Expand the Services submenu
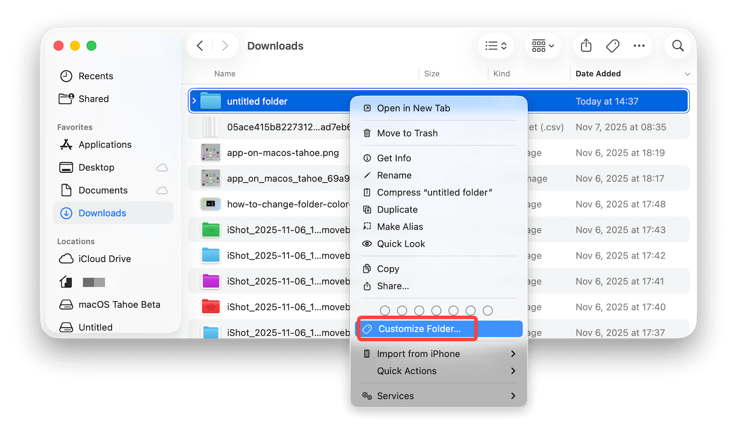This screenshot has height=427, width=737. (439, 396)
